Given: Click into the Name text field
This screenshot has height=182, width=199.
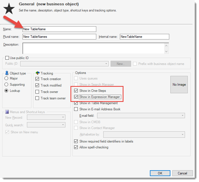Looking at the screenshot, I should [x=59, y=29].
